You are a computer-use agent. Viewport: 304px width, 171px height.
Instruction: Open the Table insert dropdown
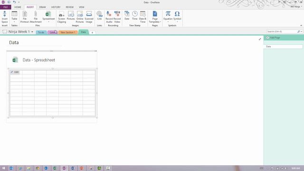(14, 17)
